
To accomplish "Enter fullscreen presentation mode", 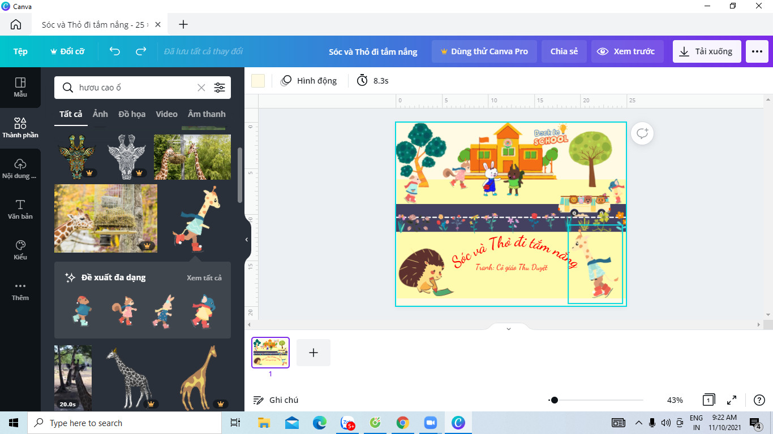I will (x=732, y=400).
